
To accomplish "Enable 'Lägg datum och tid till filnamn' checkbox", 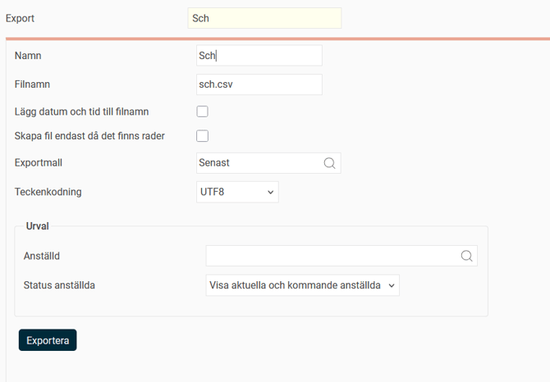I will tap(202, 111).
